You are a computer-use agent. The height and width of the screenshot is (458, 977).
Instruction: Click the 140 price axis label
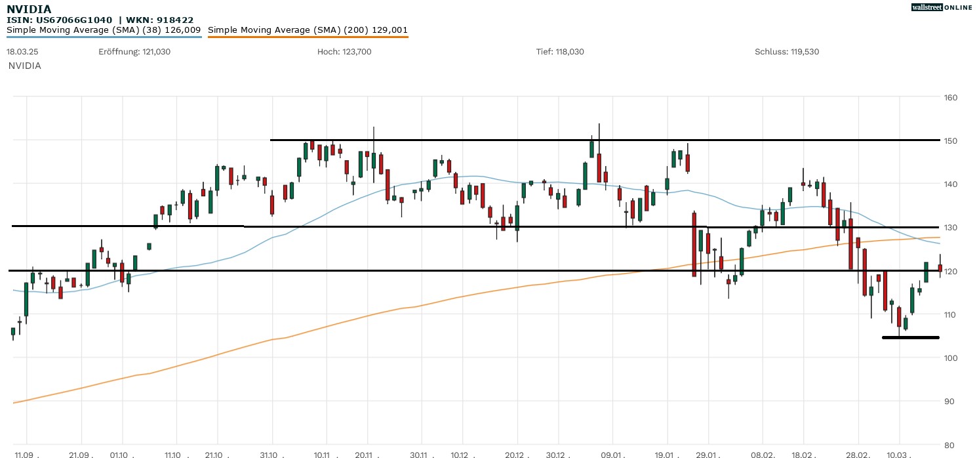point(951,184)
